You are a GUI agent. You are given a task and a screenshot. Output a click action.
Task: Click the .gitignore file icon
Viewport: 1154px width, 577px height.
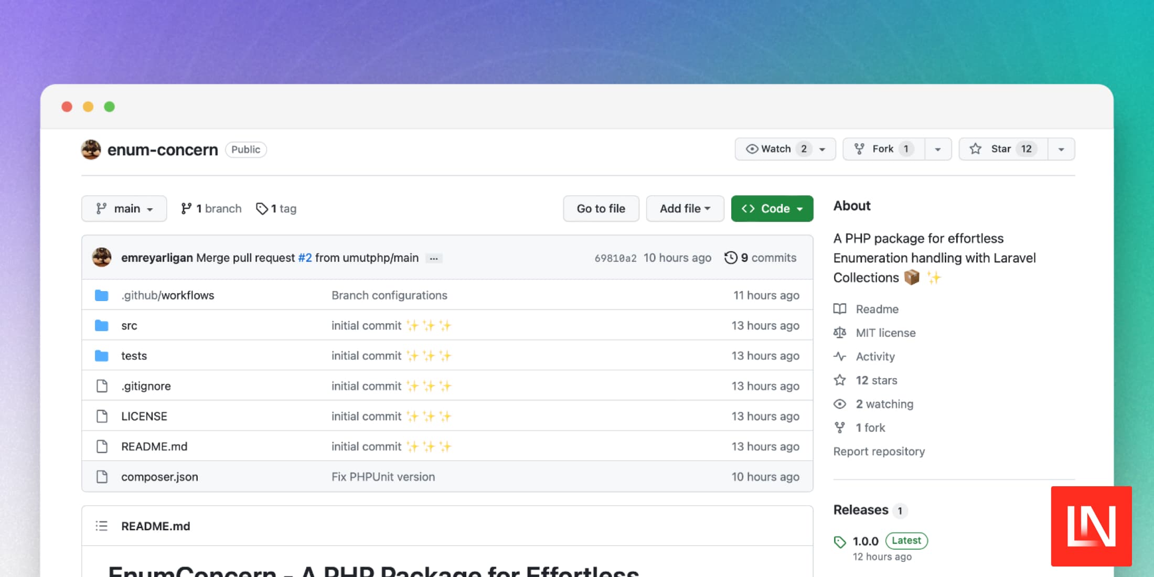pyautogui.click(x=102, y=386)
